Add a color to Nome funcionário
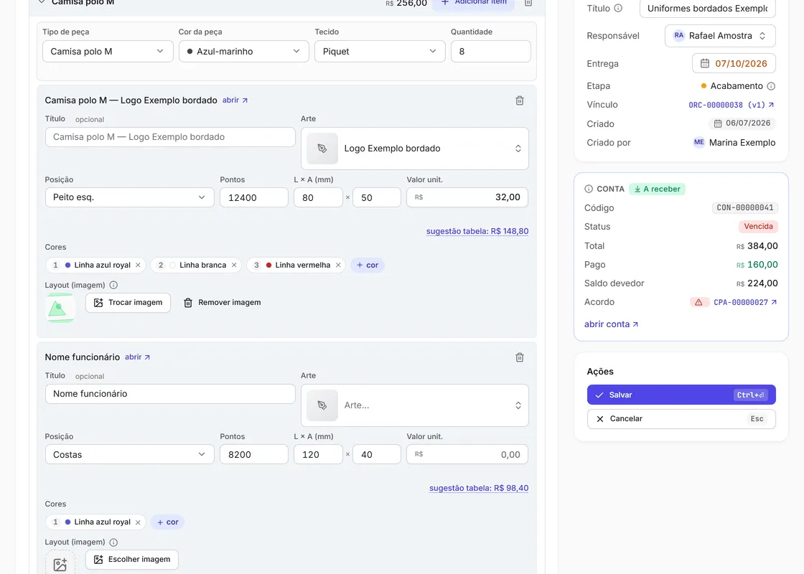This screenshot has height=574, width=804. 168,522
